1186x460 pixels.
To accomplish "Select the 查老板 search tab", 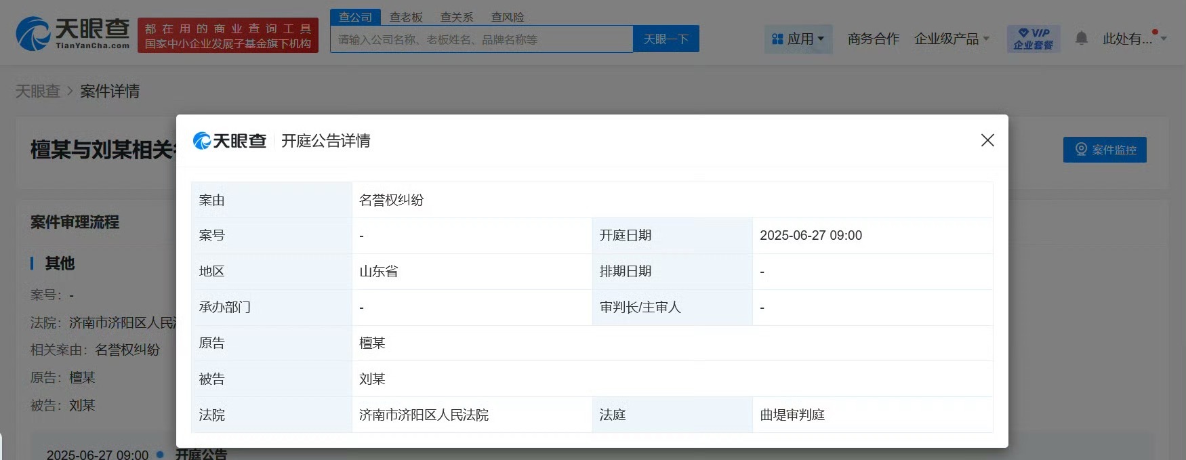I will coord(406,17).
